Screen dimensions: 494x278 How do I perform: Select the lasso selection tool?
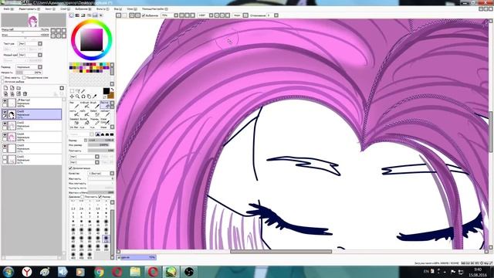click(x=77, y=91)
